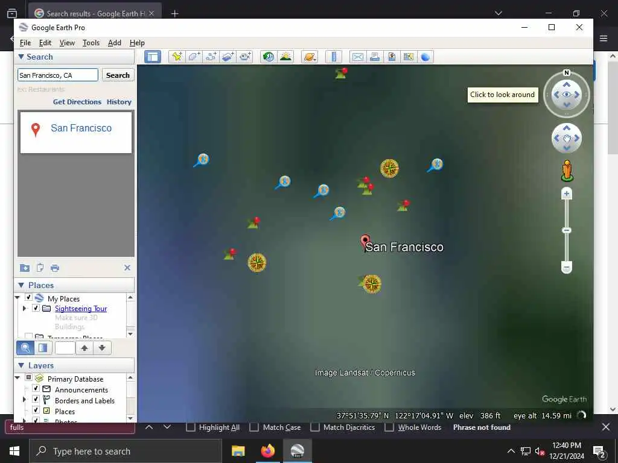
Task: Open Get Directions link
Action: tap(77, 102)
